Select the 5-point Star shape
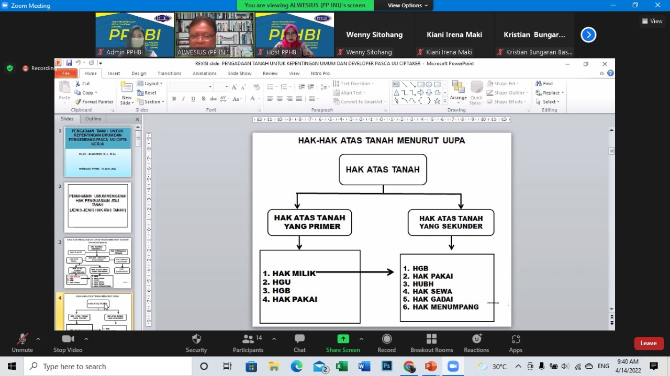Image resolution: width=670 pixels, height=376 pixels. [x=437, y=101]
